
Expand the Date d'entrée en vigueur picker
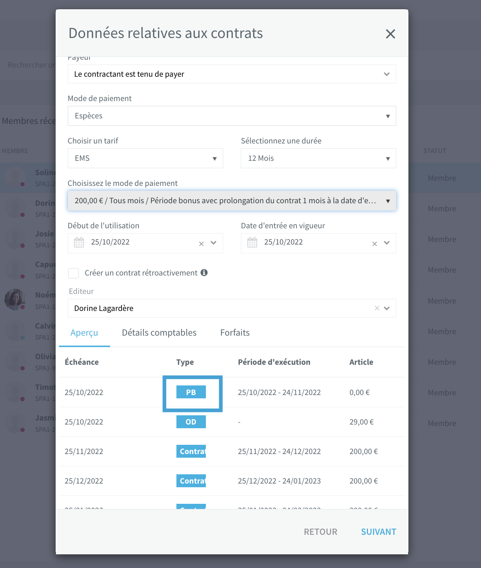[x=387, y=243]
